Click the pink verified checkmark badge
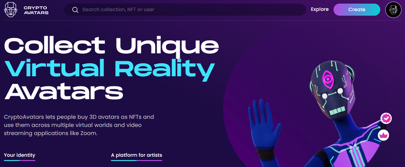Screen dimensions: 405x167 click(x=386, y=119)
